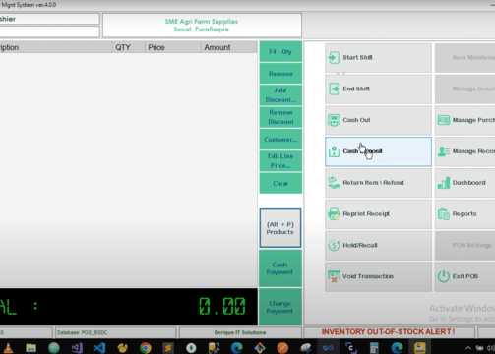The image size is (495, 354).
Task: Click the Start Shift icon
Action: 334,58
